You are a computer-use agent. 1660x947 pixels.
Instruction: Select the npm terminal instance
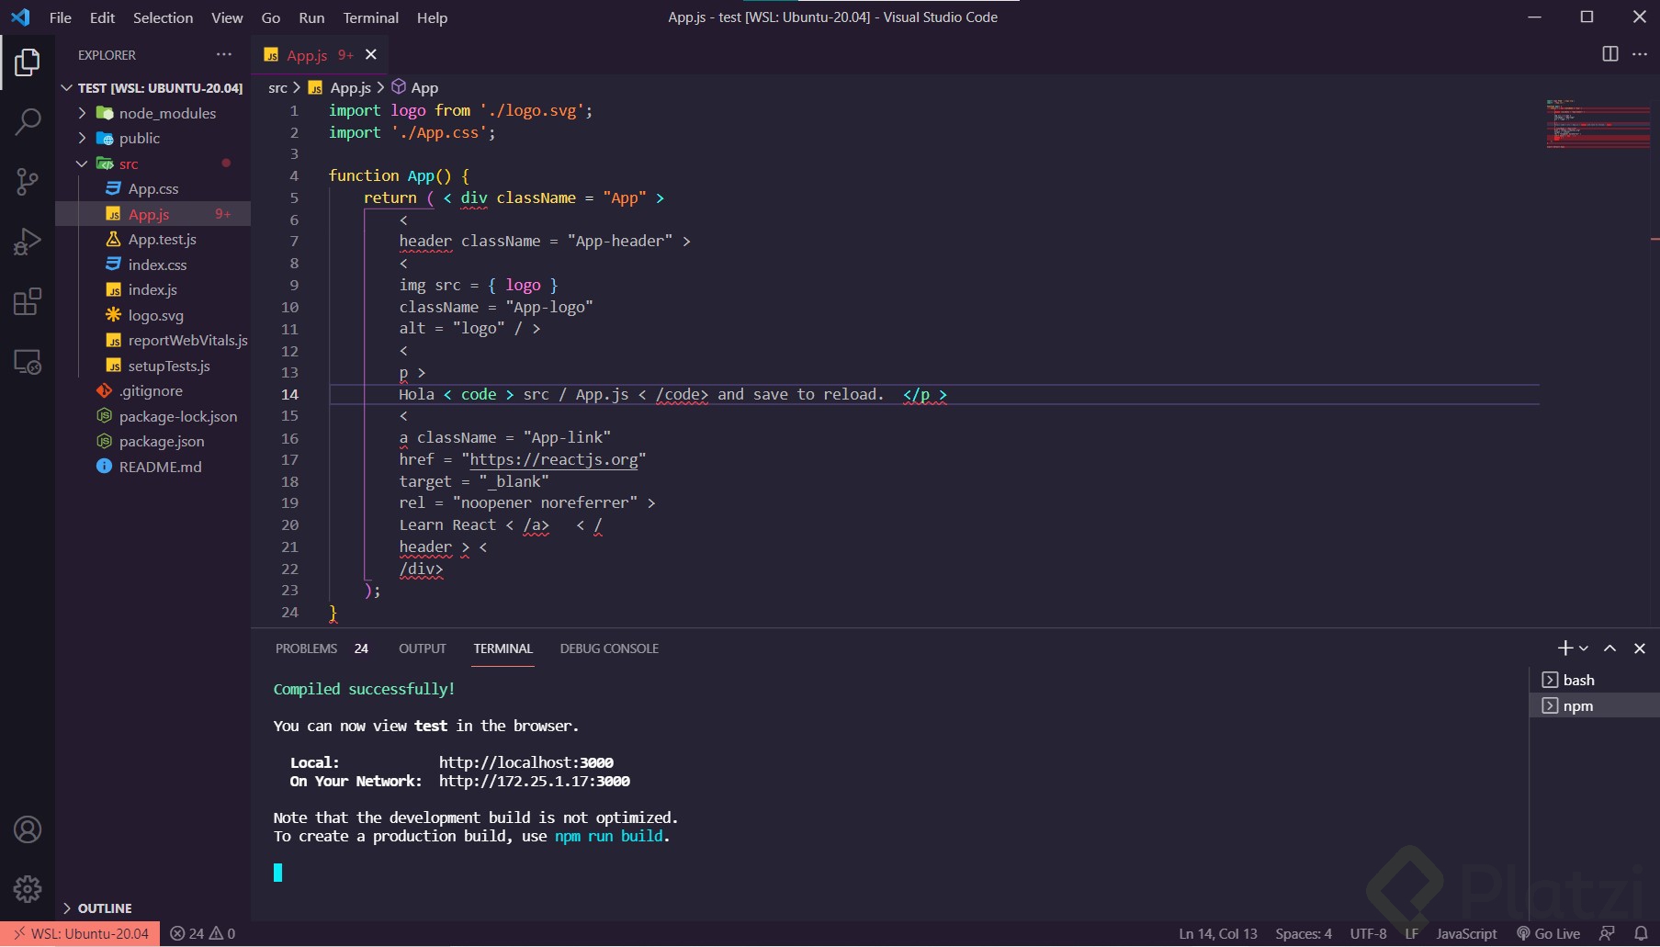1595,705
